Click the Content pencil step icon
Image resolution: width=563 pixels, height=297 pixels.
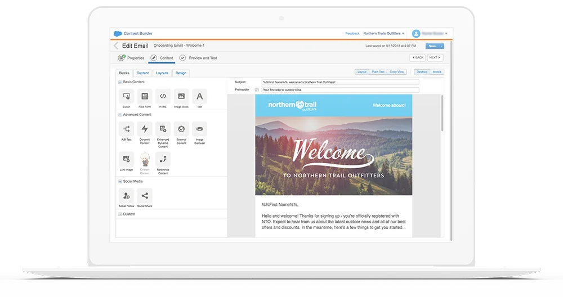154,58
